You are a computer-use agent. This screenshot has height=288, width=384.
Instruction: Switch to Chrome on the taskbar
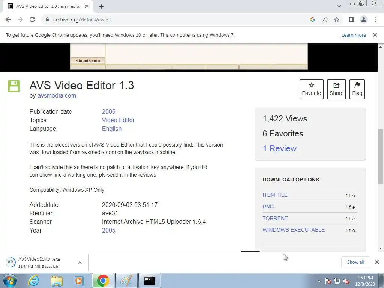coord(103,280)
